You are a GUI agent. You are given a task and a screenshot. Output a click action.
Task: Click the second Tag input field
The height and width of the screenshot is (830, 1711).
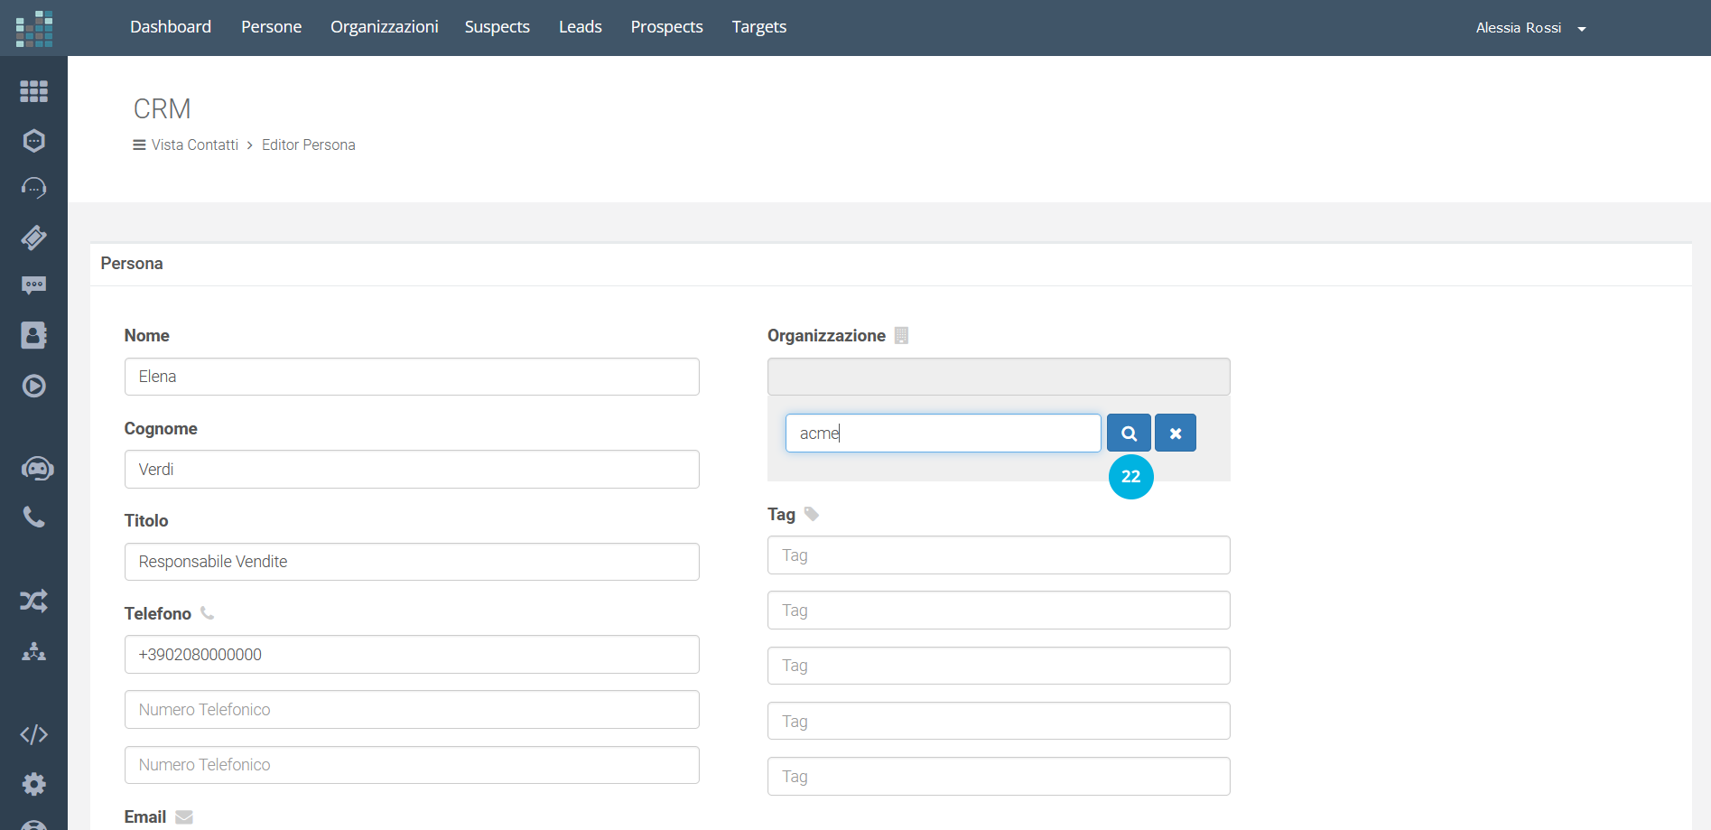999,611
